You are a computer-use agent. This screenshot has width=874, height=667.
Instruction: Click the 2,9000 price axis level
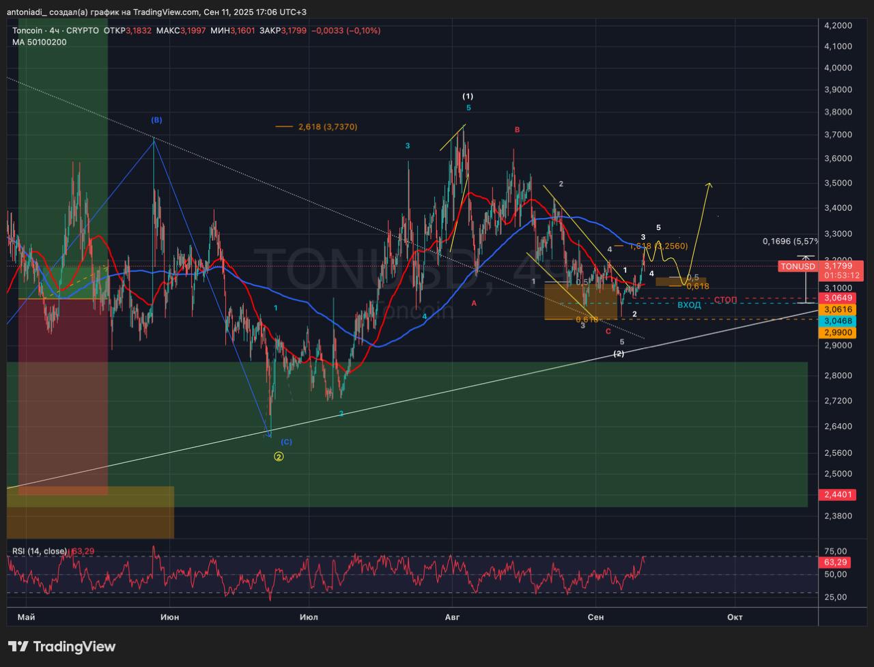point(838,345)
